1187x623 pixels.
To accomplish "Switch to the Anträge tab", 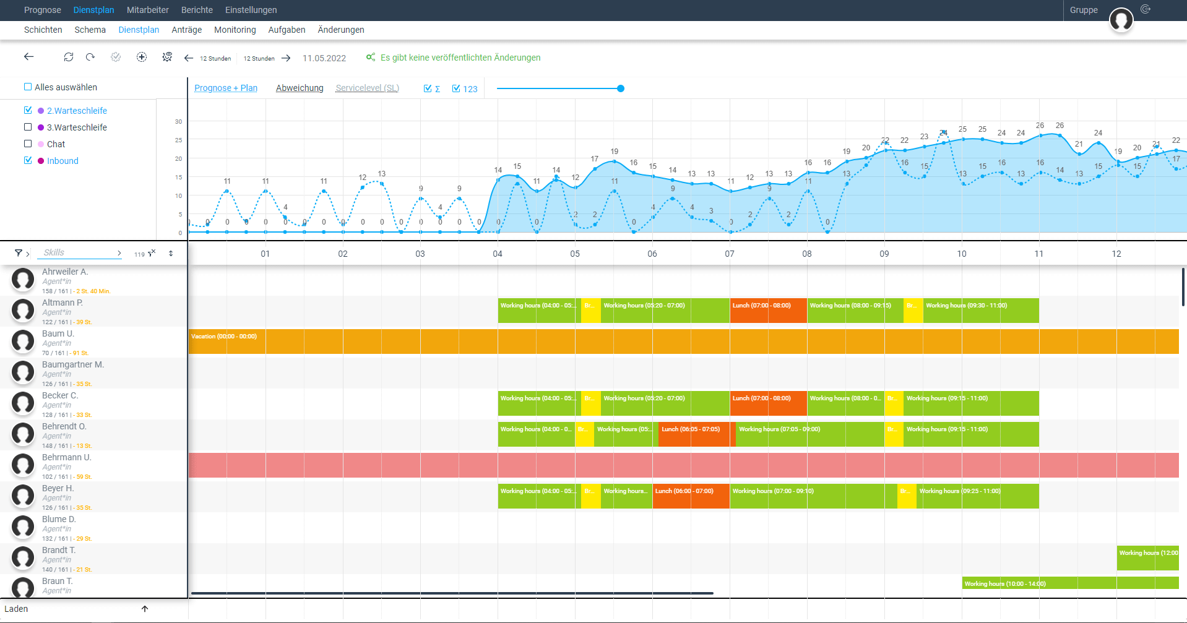I will (187, 30).
